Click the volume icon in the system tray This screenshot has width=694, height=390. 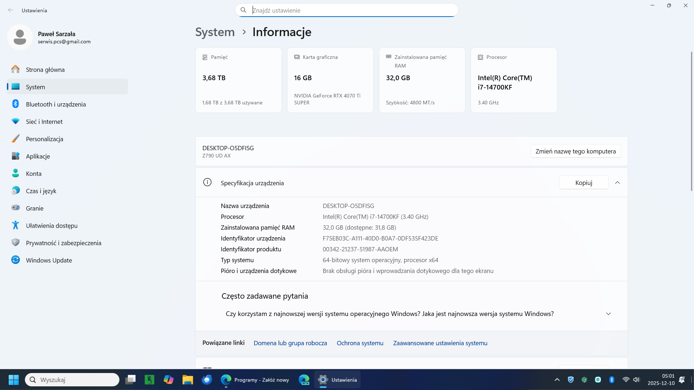pyautogui.click(x=637, y=380)
